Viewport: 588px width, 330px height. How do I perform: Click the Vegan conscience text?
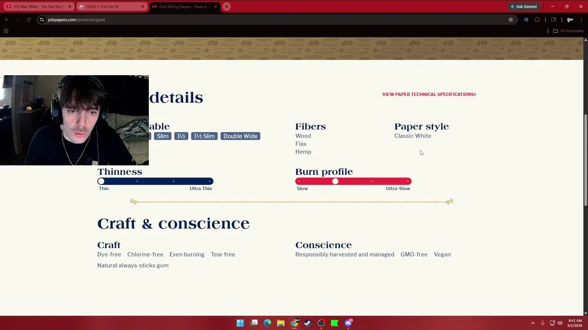442,254
